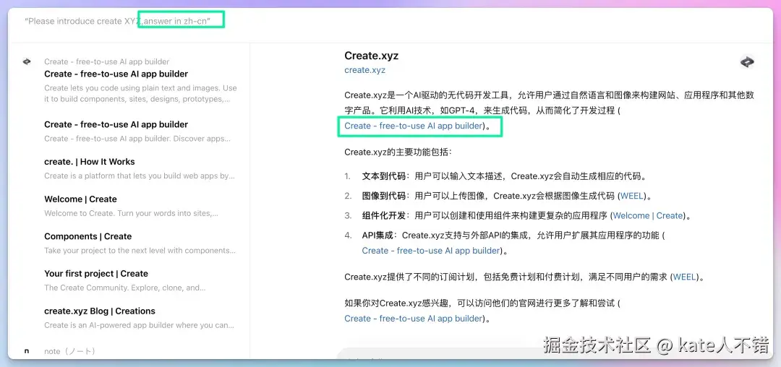781x367 pixels.
Task: Open the 'Create - free-to-use AI app builder' link in the final 官网 paragraph
Action: pyautogui.click(x=414, y=319)
